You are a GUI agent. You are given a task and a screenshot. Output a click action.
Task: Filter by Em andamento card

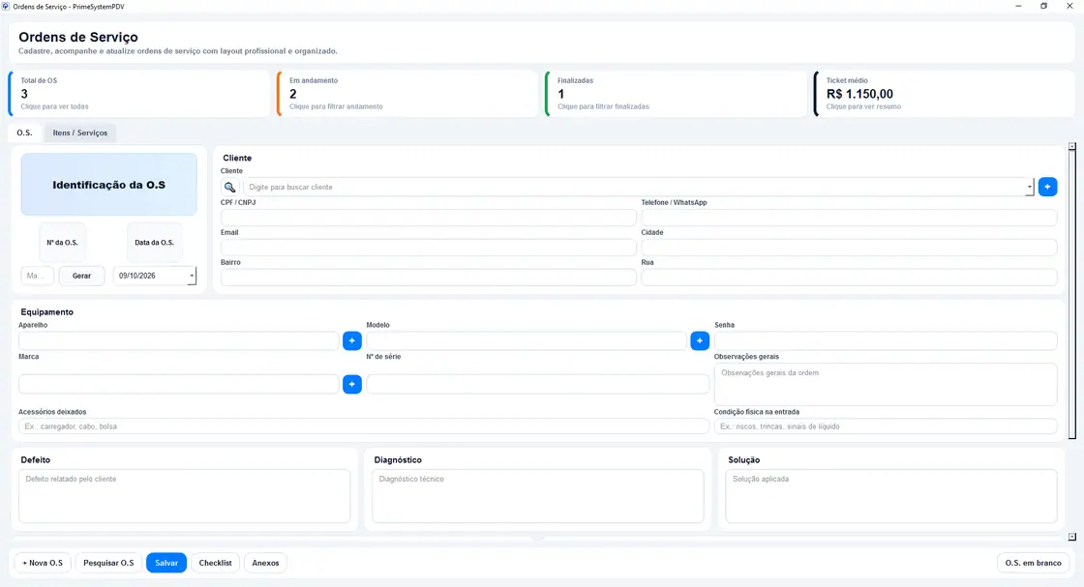tap(407, 93)
